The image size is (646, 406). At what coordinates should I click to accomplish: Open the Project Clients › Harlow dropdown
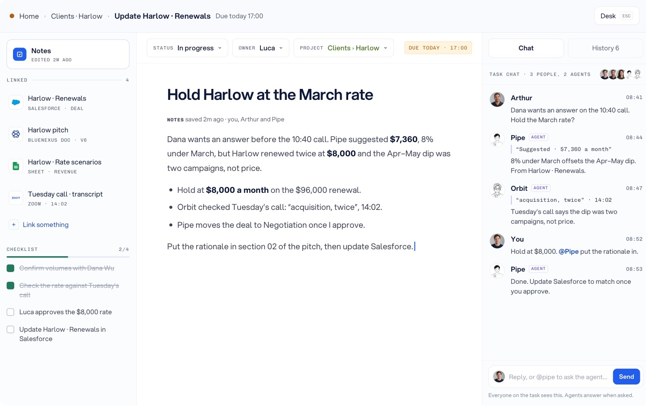click(x=344, y=48)
